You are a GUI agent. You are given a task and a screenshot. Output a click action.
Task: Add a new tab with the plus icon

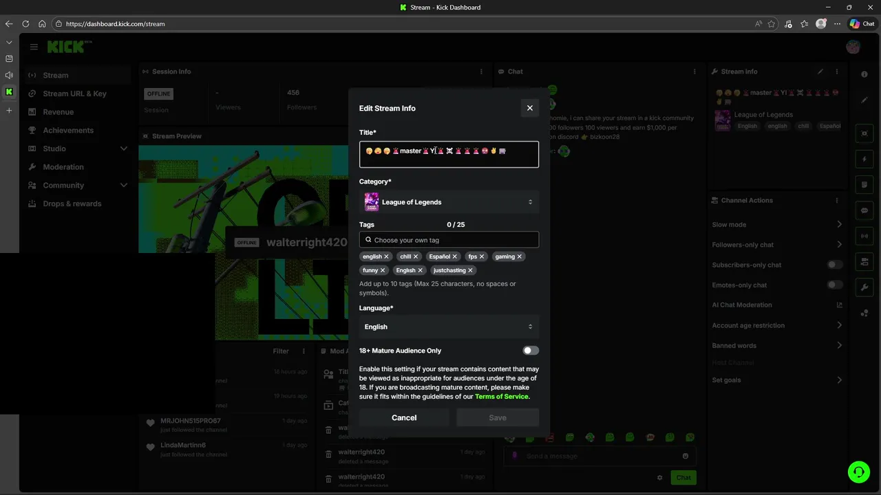[x=9, y=110]
